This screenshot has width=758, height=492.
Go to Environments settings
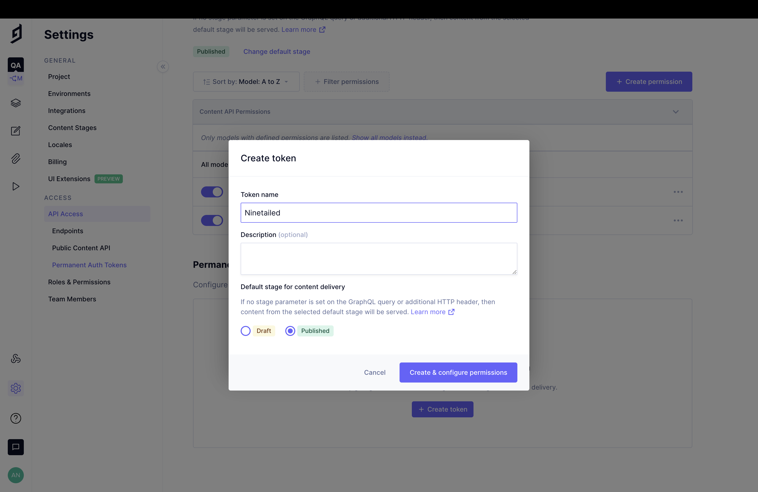69,94
